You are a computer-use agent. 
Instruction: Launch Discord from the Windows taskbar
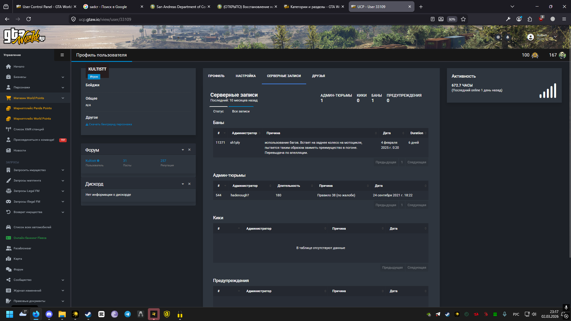click(49, 314)
